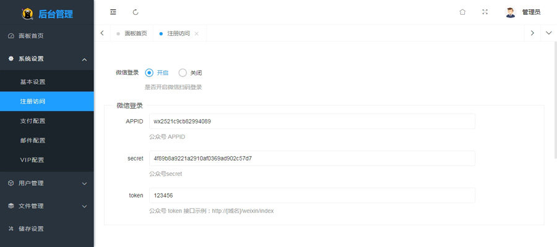Open the tab options dropdown arrow
This screenshot has width=557, height=247.
[x=548, y=33]
